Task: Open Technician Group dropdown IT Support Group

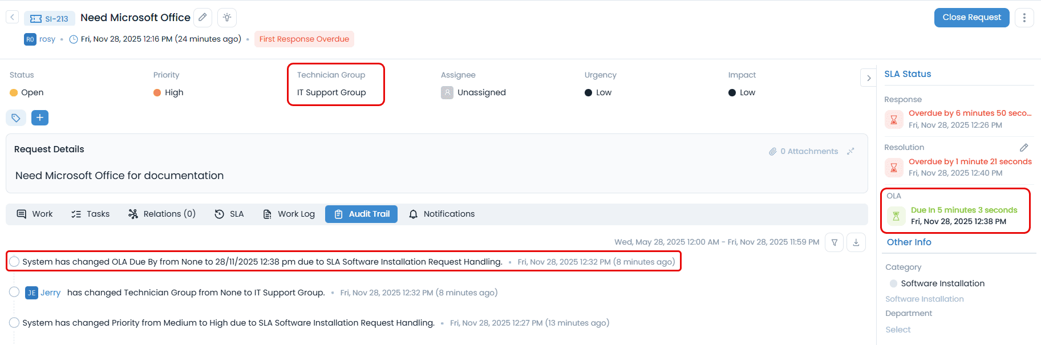Action: pyautogui.click(x=331, y=92)
